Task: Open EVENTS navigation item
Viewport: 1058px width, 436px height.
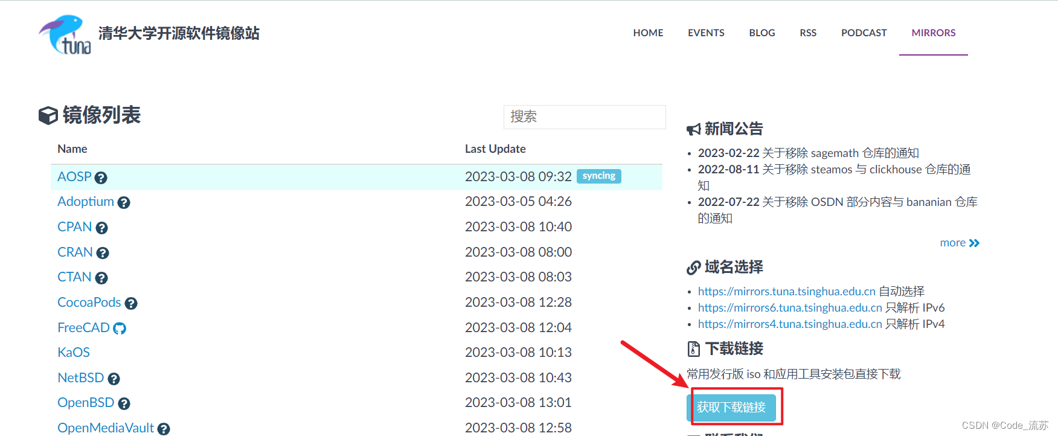Action: (706, 33)
